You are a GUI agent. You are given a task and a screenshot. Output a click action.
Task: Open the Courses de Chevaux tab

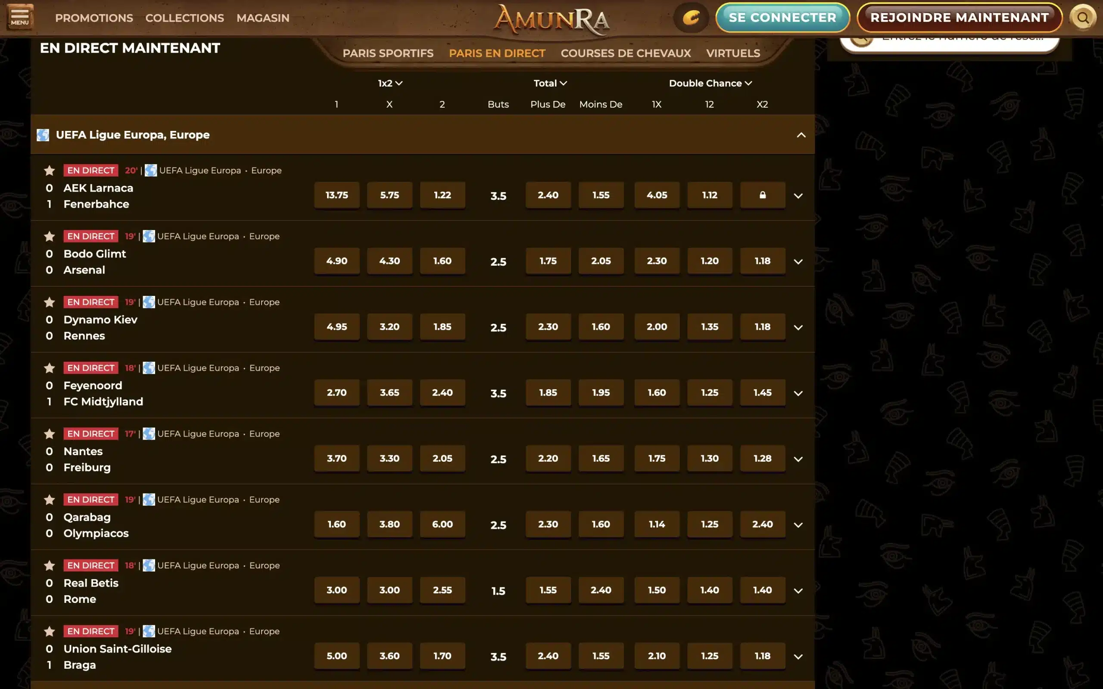(x=626, y=53)
